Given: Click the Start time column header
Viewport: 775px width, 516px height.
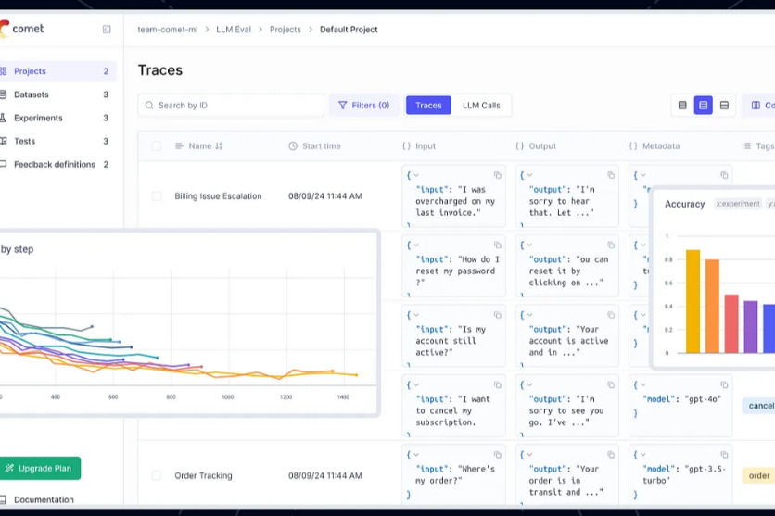Looking at the screenshot, I should pyautogui.click(x=315, y=145).
